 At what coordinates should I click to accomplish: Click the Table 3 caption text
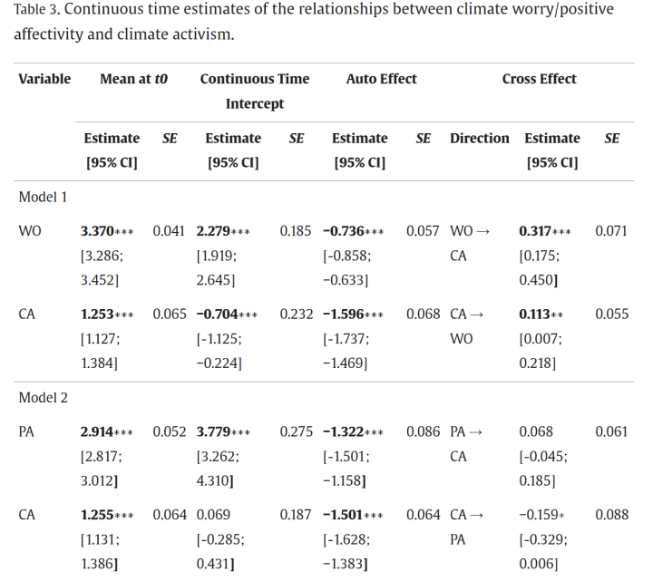click(x=313, y=22)
